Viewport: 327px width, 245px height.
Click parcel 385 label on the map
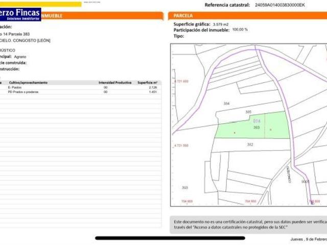(x=248, y=112)
